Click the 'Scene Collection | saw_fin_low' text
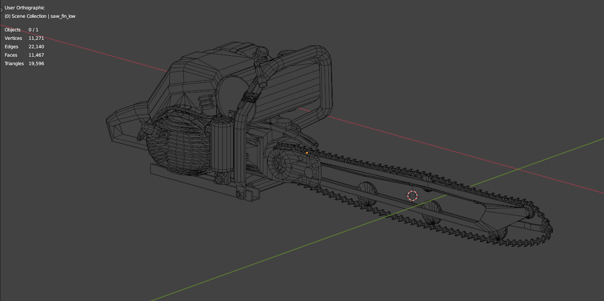604x301 pixels. (x=43, y=16)
